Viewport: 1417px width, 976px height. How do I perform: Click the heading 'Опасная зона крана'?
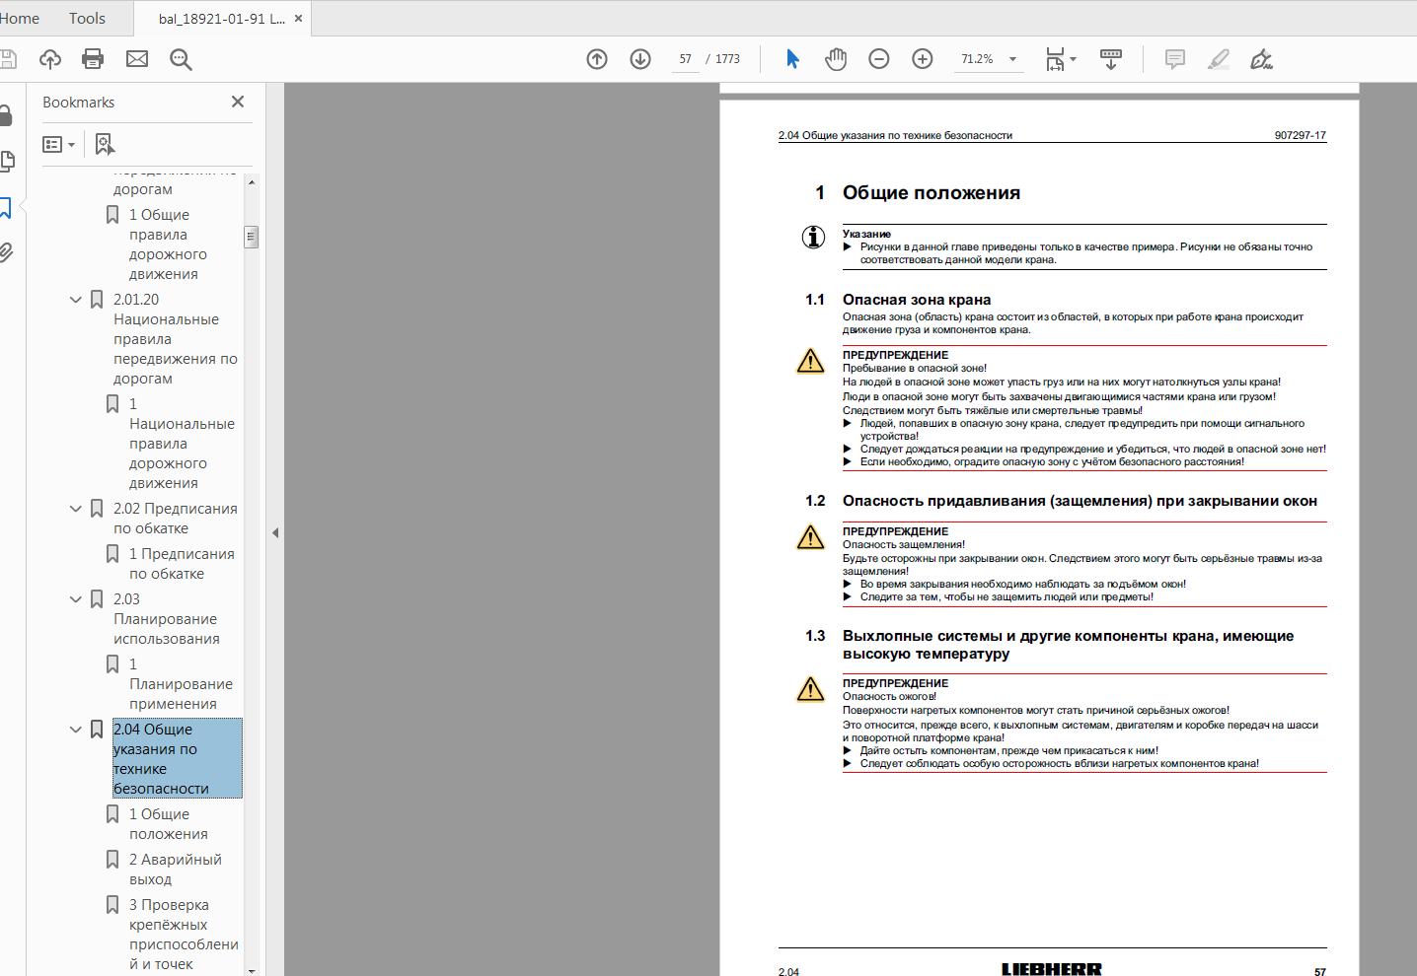(917, 300)
